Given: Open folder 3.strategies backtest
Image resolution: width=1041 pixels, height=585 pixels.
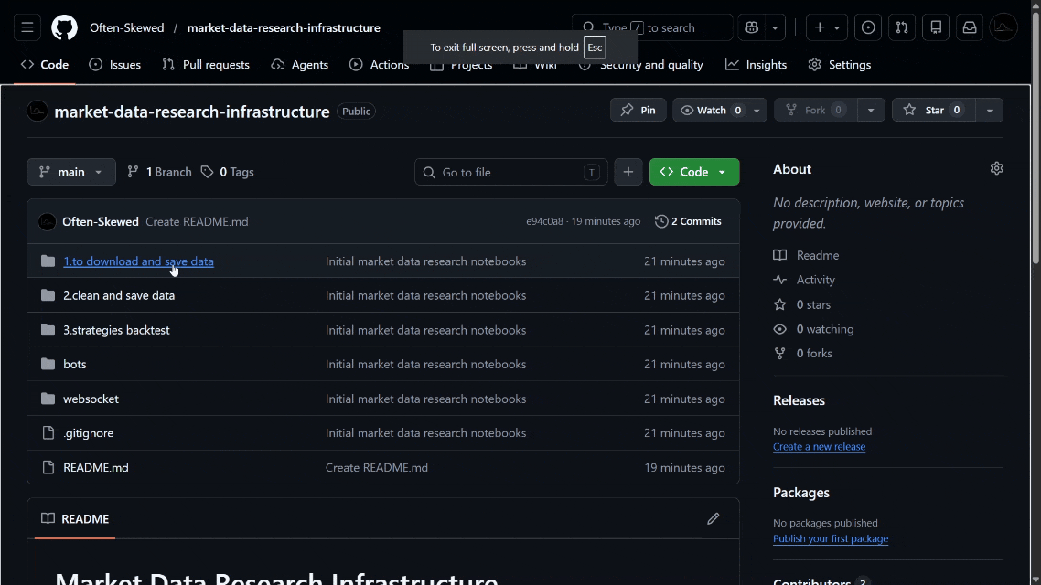Looking at the screenshot, I should (116, 330).
